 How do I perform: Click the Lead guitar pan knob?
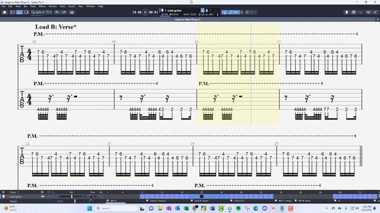(x=90, y=196)
